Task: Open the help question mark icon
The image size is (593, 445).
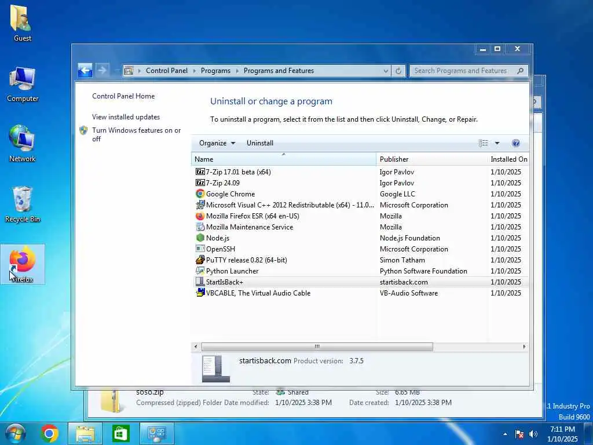Action: click(x=515, y=143)
